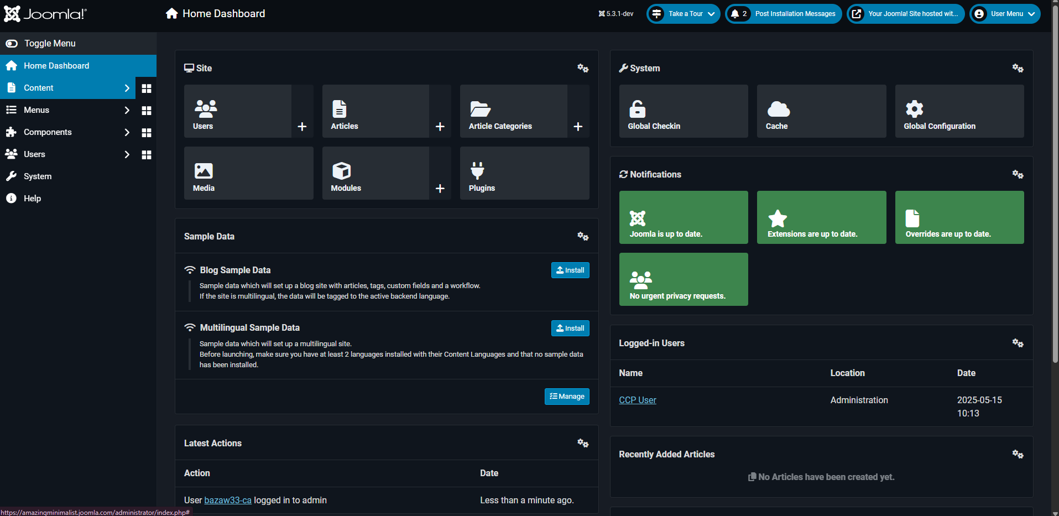Open the Take a Tour dropdown
Screen dimensions: 1059x516
point(683,14)
